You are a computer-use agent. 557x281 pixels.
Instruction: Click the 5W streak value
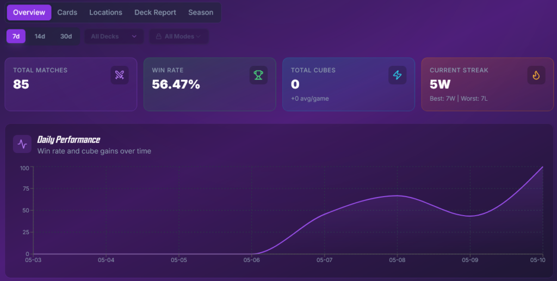(440, 84)
